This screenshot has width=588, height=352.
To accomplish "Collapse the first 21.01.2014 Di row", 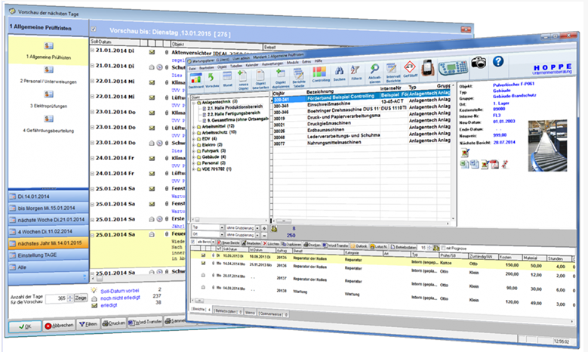I will 92,50.
